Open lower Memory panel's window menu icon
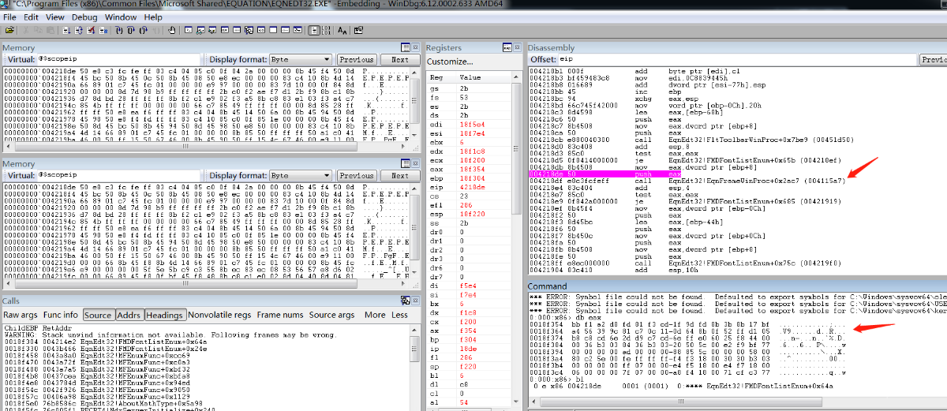 pyautogui.click(x=405, y=163)
